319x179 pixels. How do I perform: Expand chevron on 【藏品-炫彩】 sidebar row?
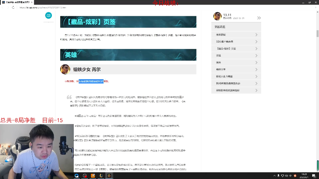click(x=256, y=49)
